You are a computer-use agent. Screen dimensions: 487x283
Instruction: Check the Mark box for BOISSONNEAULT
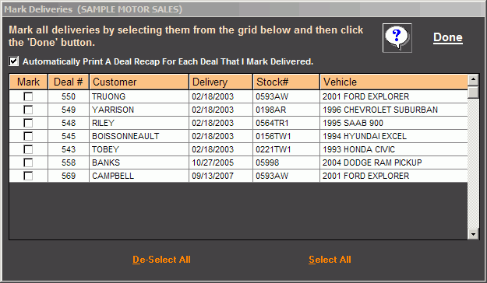pyautogui.click(x=28, y=136)
